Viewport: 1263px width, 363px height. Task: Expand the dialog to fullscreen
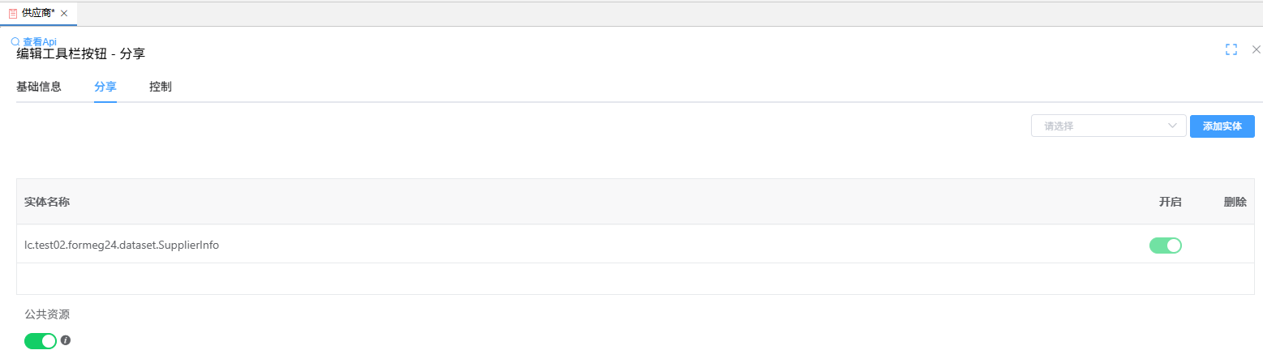[x=1231, y=49]
